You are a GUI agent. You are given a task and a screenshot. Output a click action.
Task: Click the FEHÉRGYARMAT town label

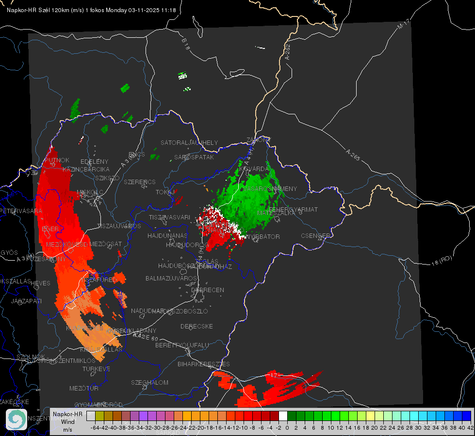pyautogui.click(x=293, y=209)
